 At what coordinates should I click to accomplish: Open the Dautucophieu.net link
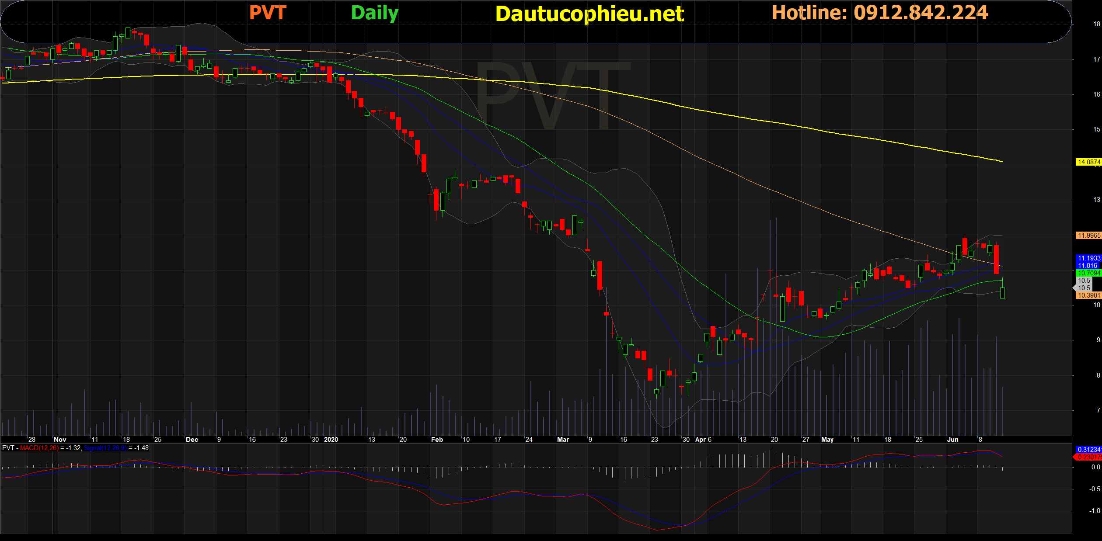pyautogui.click(x=589, y=14)
